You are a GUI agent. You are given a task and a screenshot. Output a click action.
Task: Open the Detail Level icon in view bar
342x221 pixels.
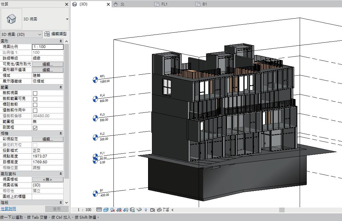(x=99, y=210)
